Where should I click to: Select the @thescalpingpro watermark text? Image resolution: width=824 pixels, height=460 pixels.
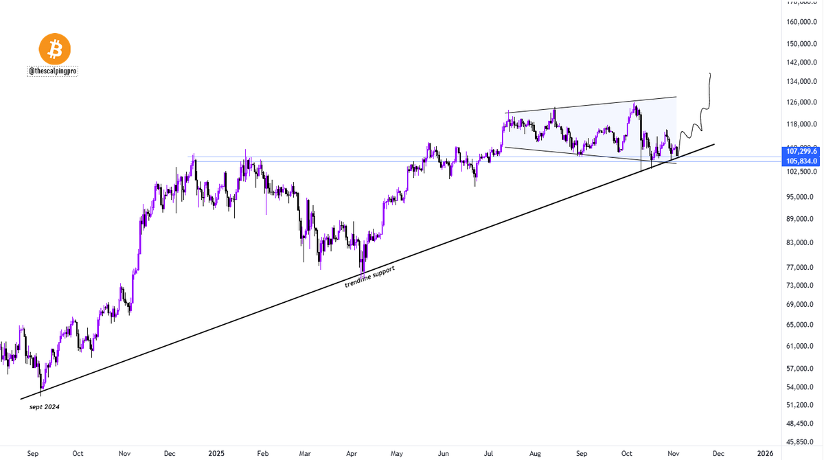51,71
